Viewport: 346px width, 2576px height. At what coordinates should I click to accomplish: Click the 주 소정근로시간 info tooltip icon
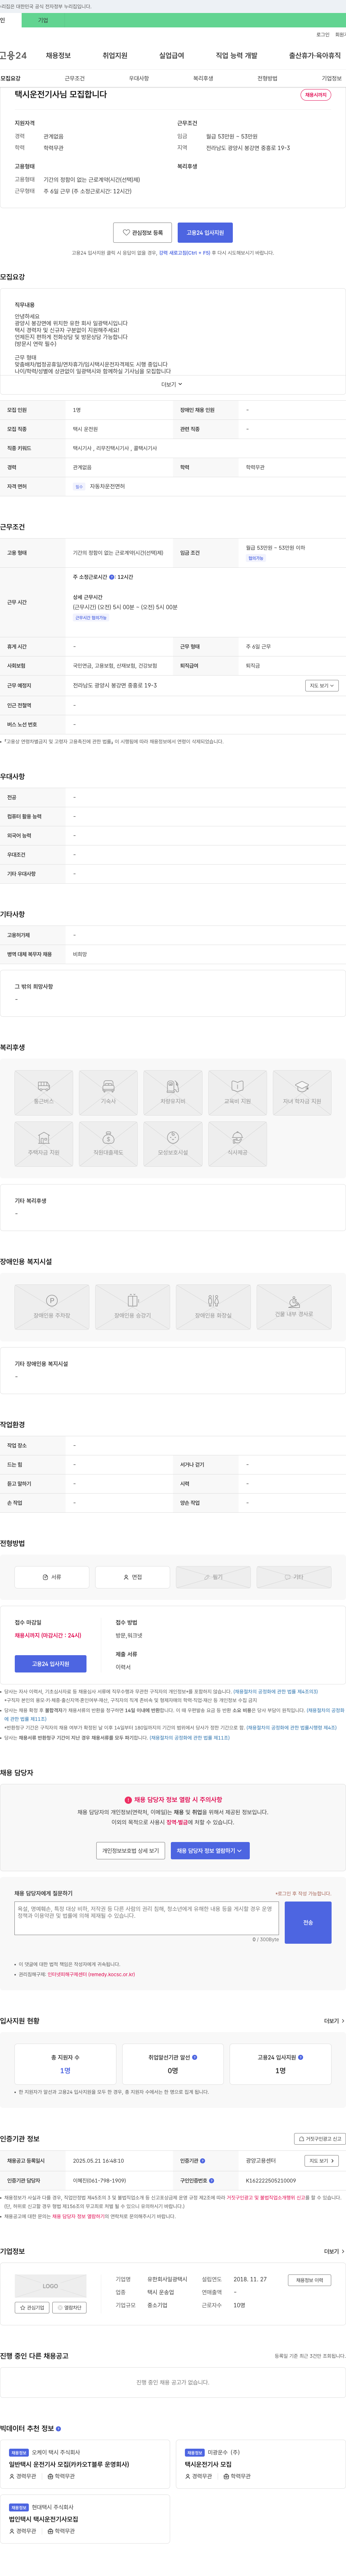(112, 577)
